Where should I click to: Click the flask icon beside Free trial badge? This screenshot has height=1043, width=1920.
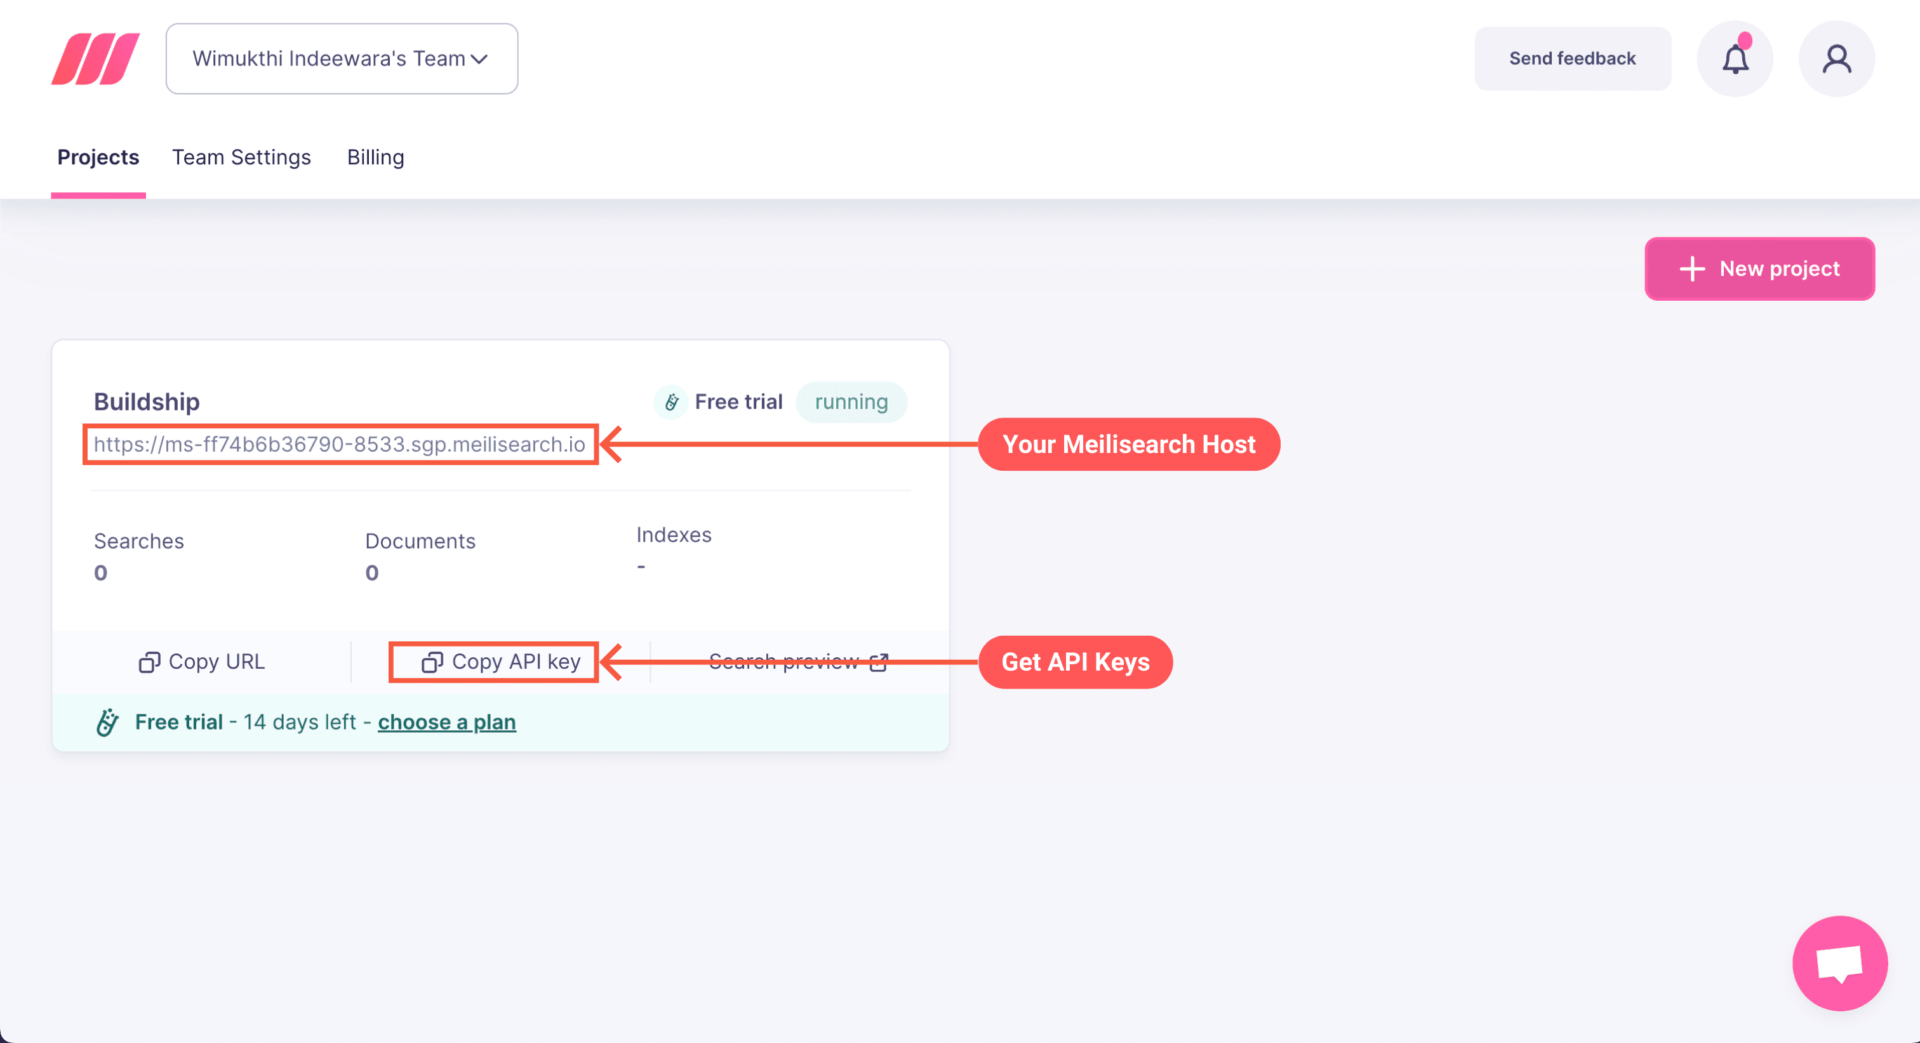point(671,402)
